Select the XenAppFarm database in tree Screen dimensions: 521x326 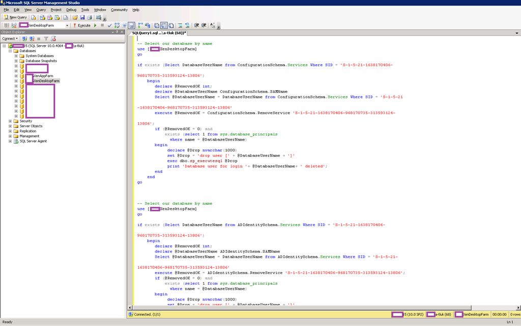point(43,76)
